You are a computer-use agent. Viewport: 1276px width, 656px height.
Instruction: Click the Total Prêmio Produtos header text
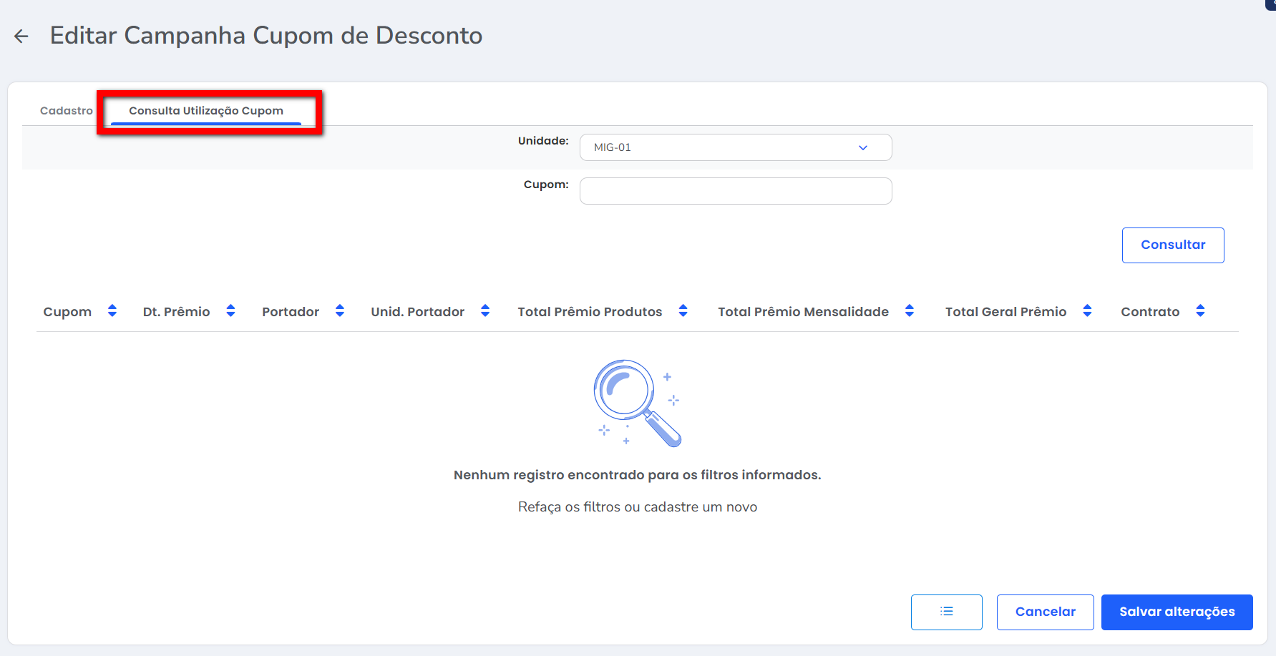tap(590, 312)
